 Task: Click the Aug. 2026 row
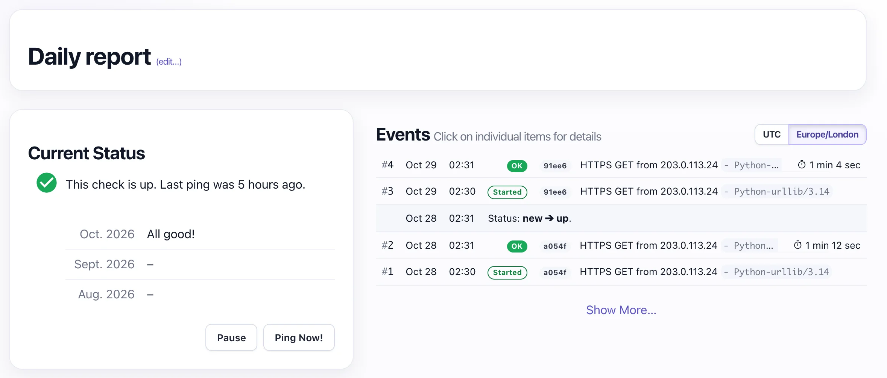coord(200,294)
